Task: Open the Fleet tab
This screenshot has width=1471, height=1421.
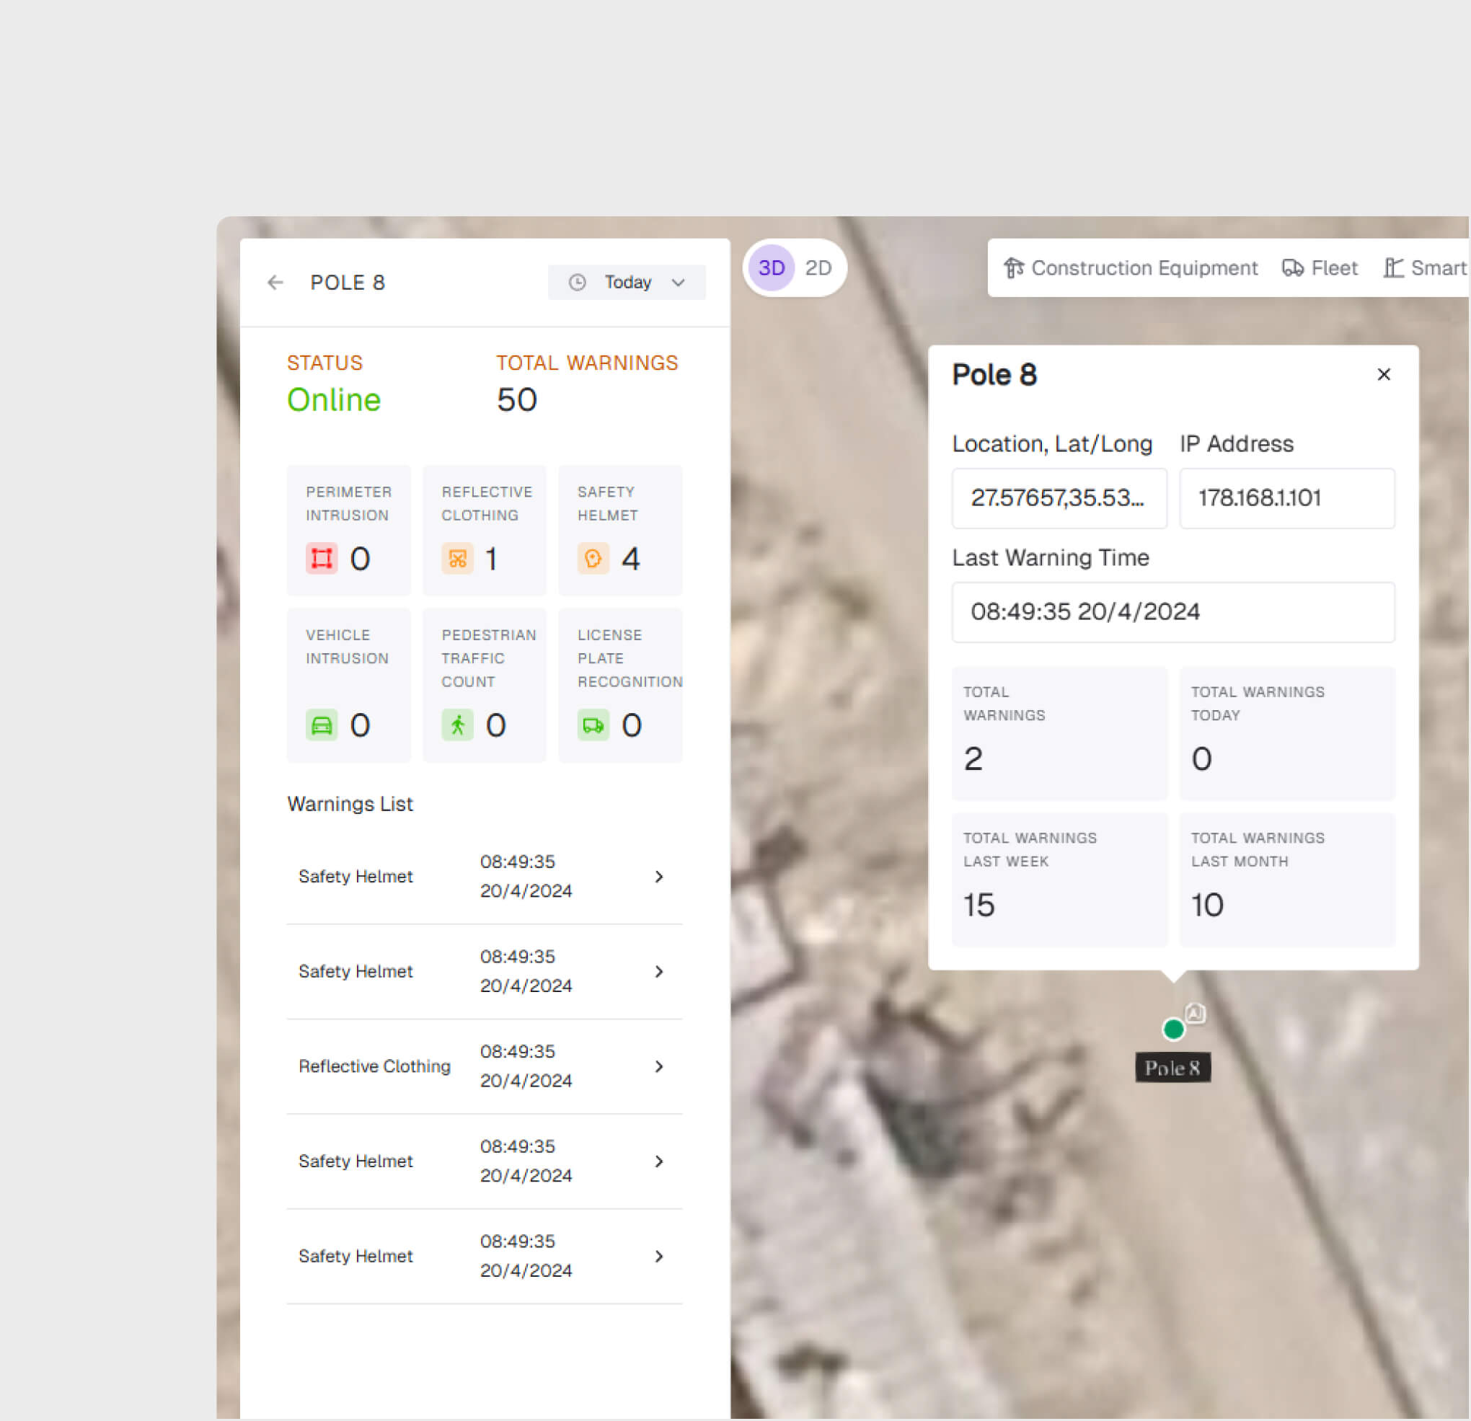Action: (x=1320, y=268)
